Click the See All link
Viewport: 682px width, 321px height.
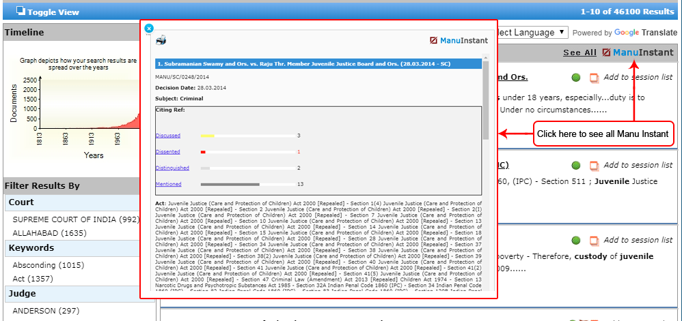[579, 52]
